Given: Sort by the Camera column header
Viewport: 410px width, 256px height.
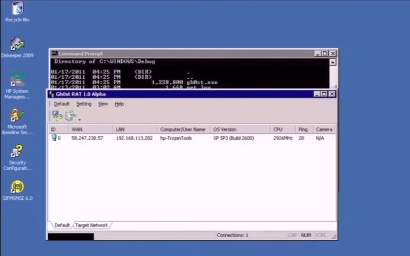Looking at the screenshot, I should point(324,130).
